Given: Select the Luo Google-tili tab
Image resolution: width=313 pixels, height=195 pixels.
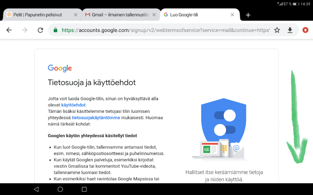Looking at the screenshot, I should click(200, 15).
